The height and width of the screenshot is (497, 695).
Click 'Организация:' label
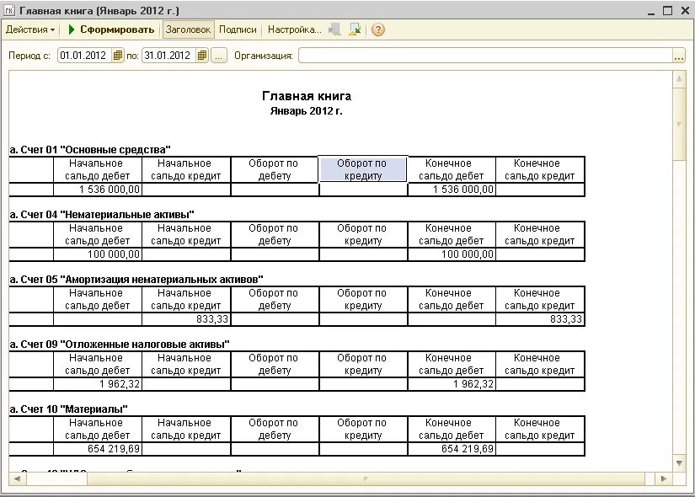click(x=264, y=56)
